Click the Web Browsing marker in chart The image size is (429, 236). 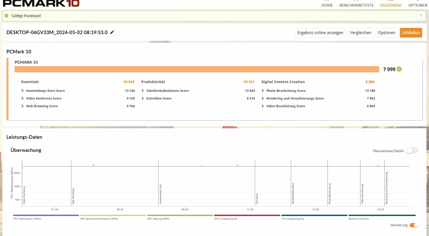73,196
